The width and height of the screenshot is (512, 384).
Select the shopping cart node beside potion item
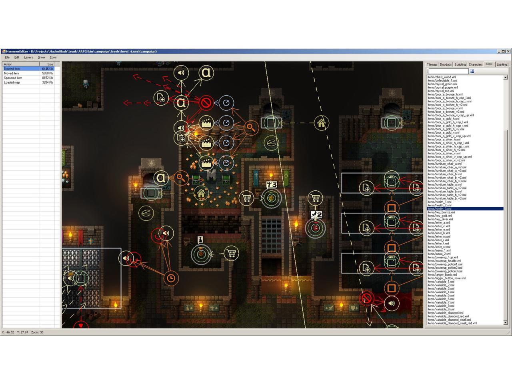pos(231,253)
